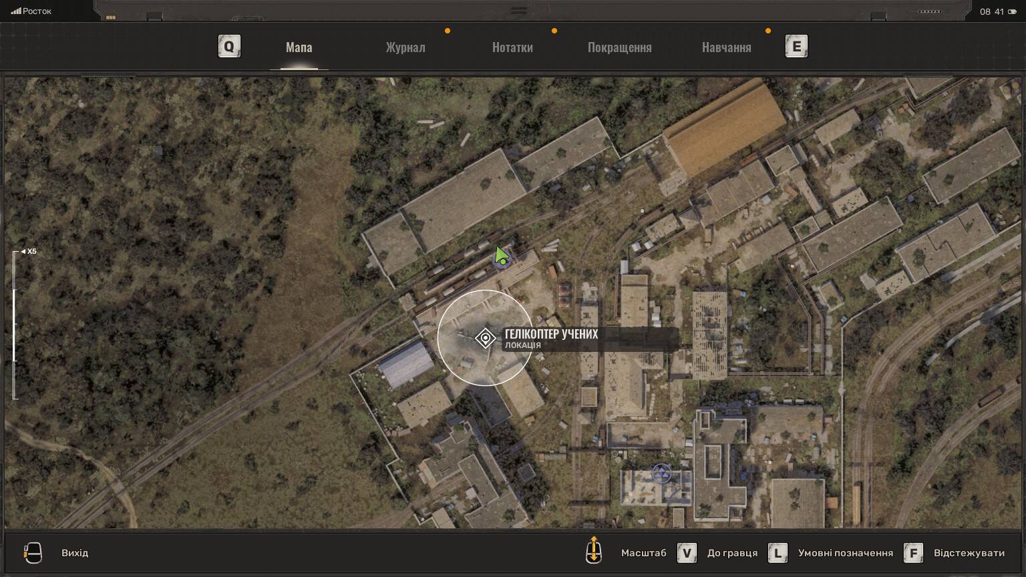Click the Масштаб label
Viewport: 1026px width, 577px height.
[643, 553]
